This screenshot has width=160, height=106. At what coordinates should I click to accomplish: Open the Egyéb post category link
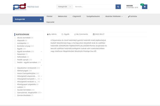[x=67, y=34]
